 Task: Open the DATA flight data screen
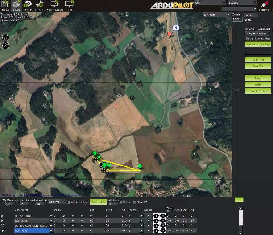pos(5,6)
